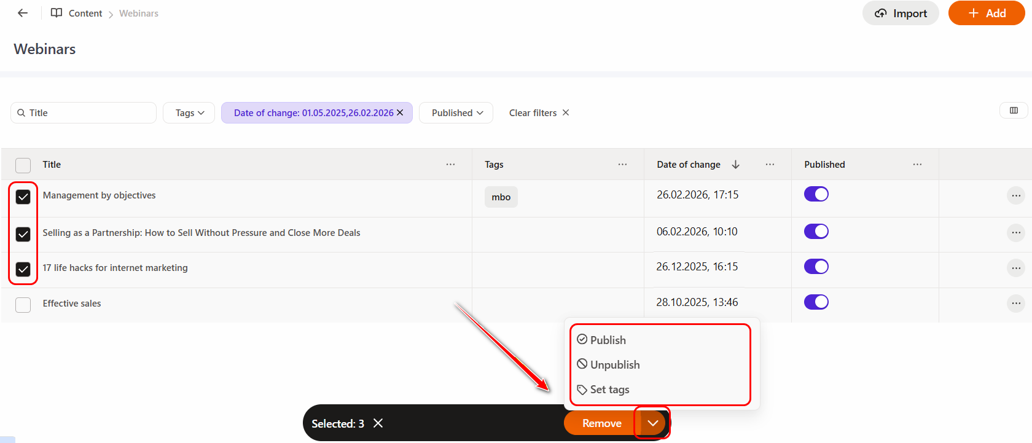
Task: Open the Title column options ellipsis
Action: click(450, 165)
